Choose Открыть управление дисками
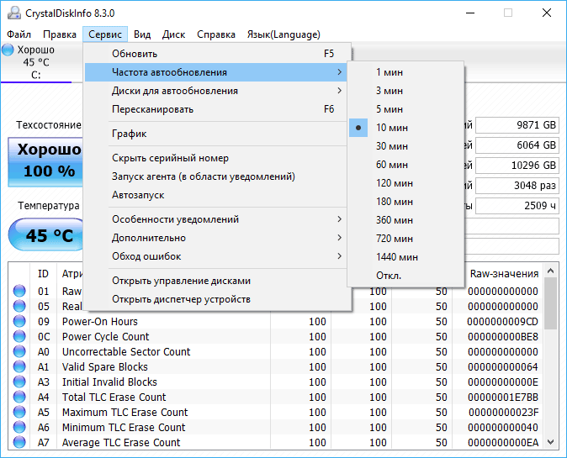The width and height of the screenshot is (567, 458). 217,281
